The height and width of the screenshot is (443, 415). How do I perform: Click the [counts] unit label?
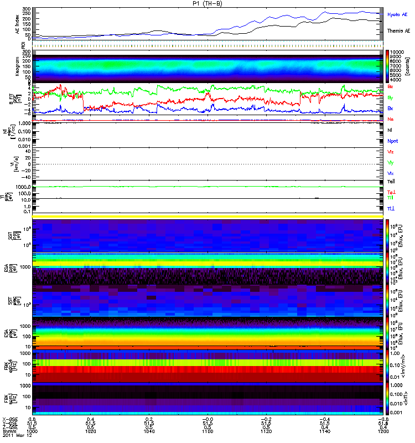[x=407, y=66]
